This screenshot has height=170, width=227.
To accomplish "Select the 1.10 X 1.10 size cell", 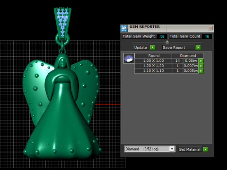I will [x=153, y=71].
